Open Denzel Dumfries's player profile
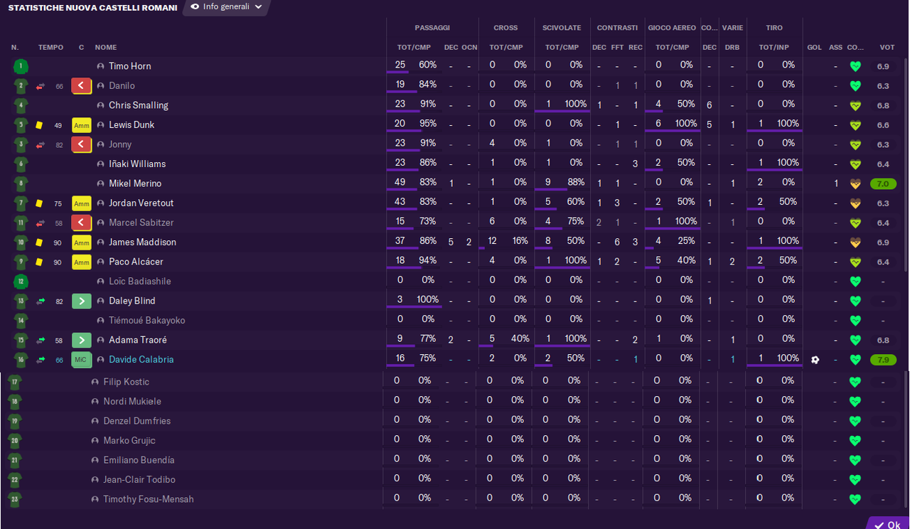 point(137,421)
